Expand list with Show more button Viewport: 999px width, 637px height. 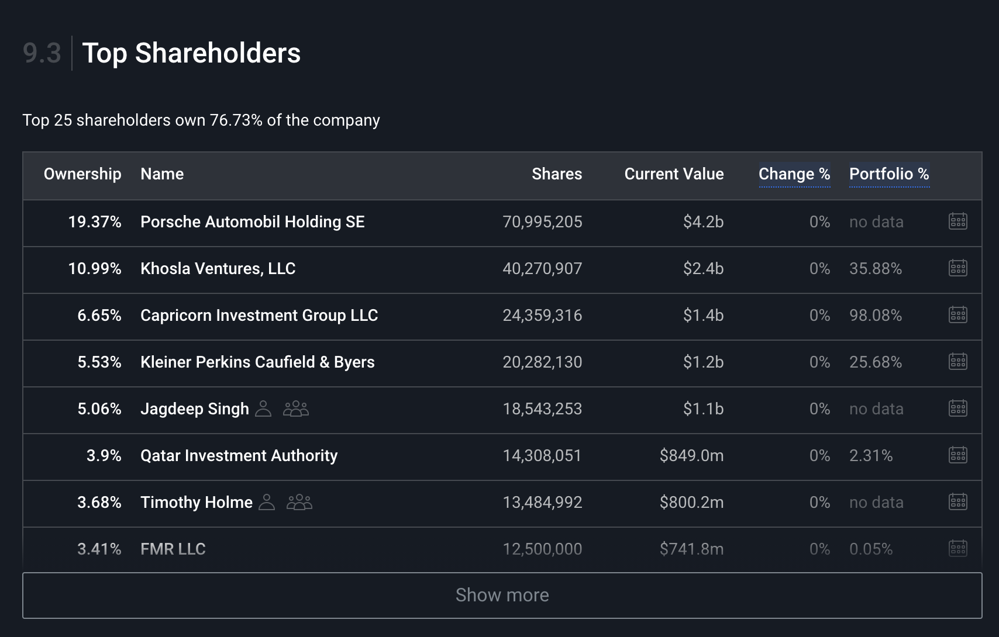[x=502, y=595]
